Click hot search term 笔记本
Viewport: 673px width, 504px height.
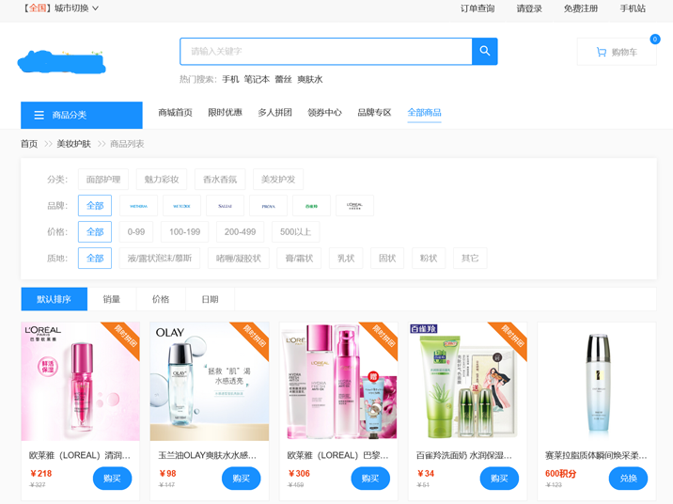point(257,79)
